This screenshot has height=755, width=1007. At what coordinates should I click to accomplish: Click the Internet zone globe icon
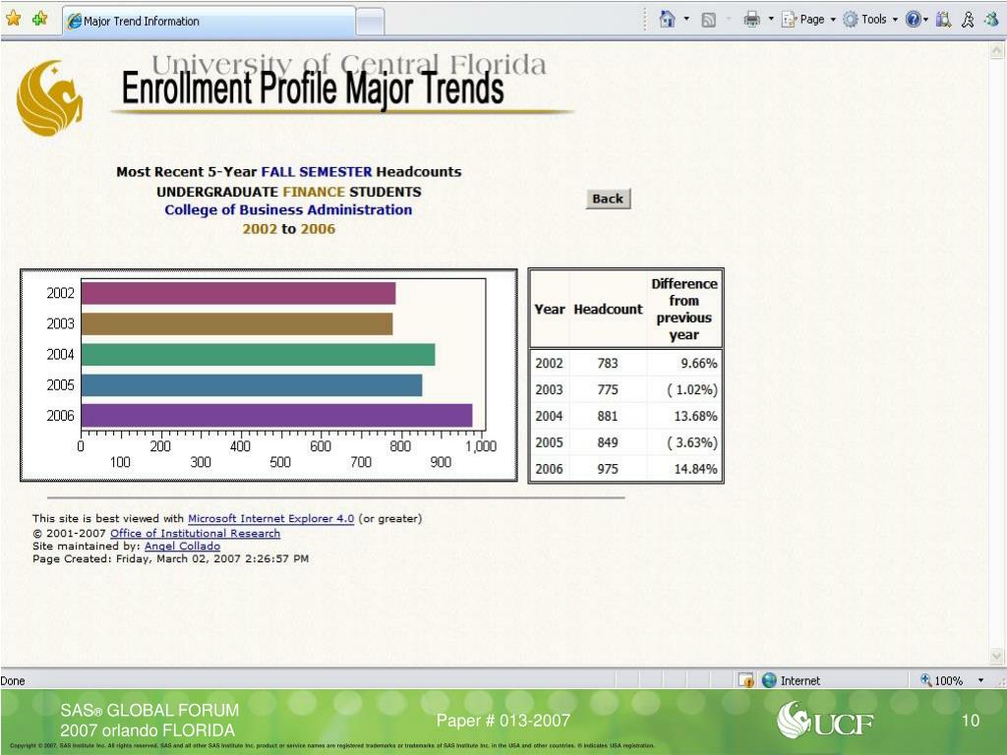coord(769,680)
